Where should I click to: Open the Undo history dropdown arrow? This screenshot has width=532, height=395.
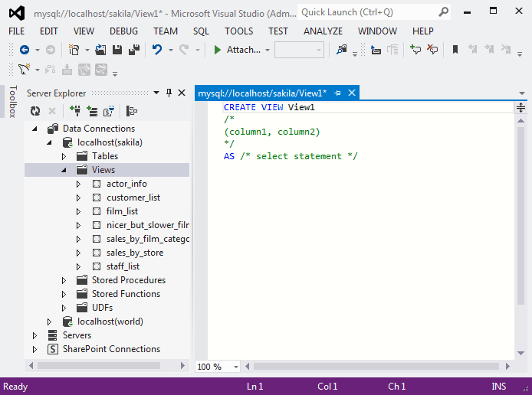tap(171, 50)
